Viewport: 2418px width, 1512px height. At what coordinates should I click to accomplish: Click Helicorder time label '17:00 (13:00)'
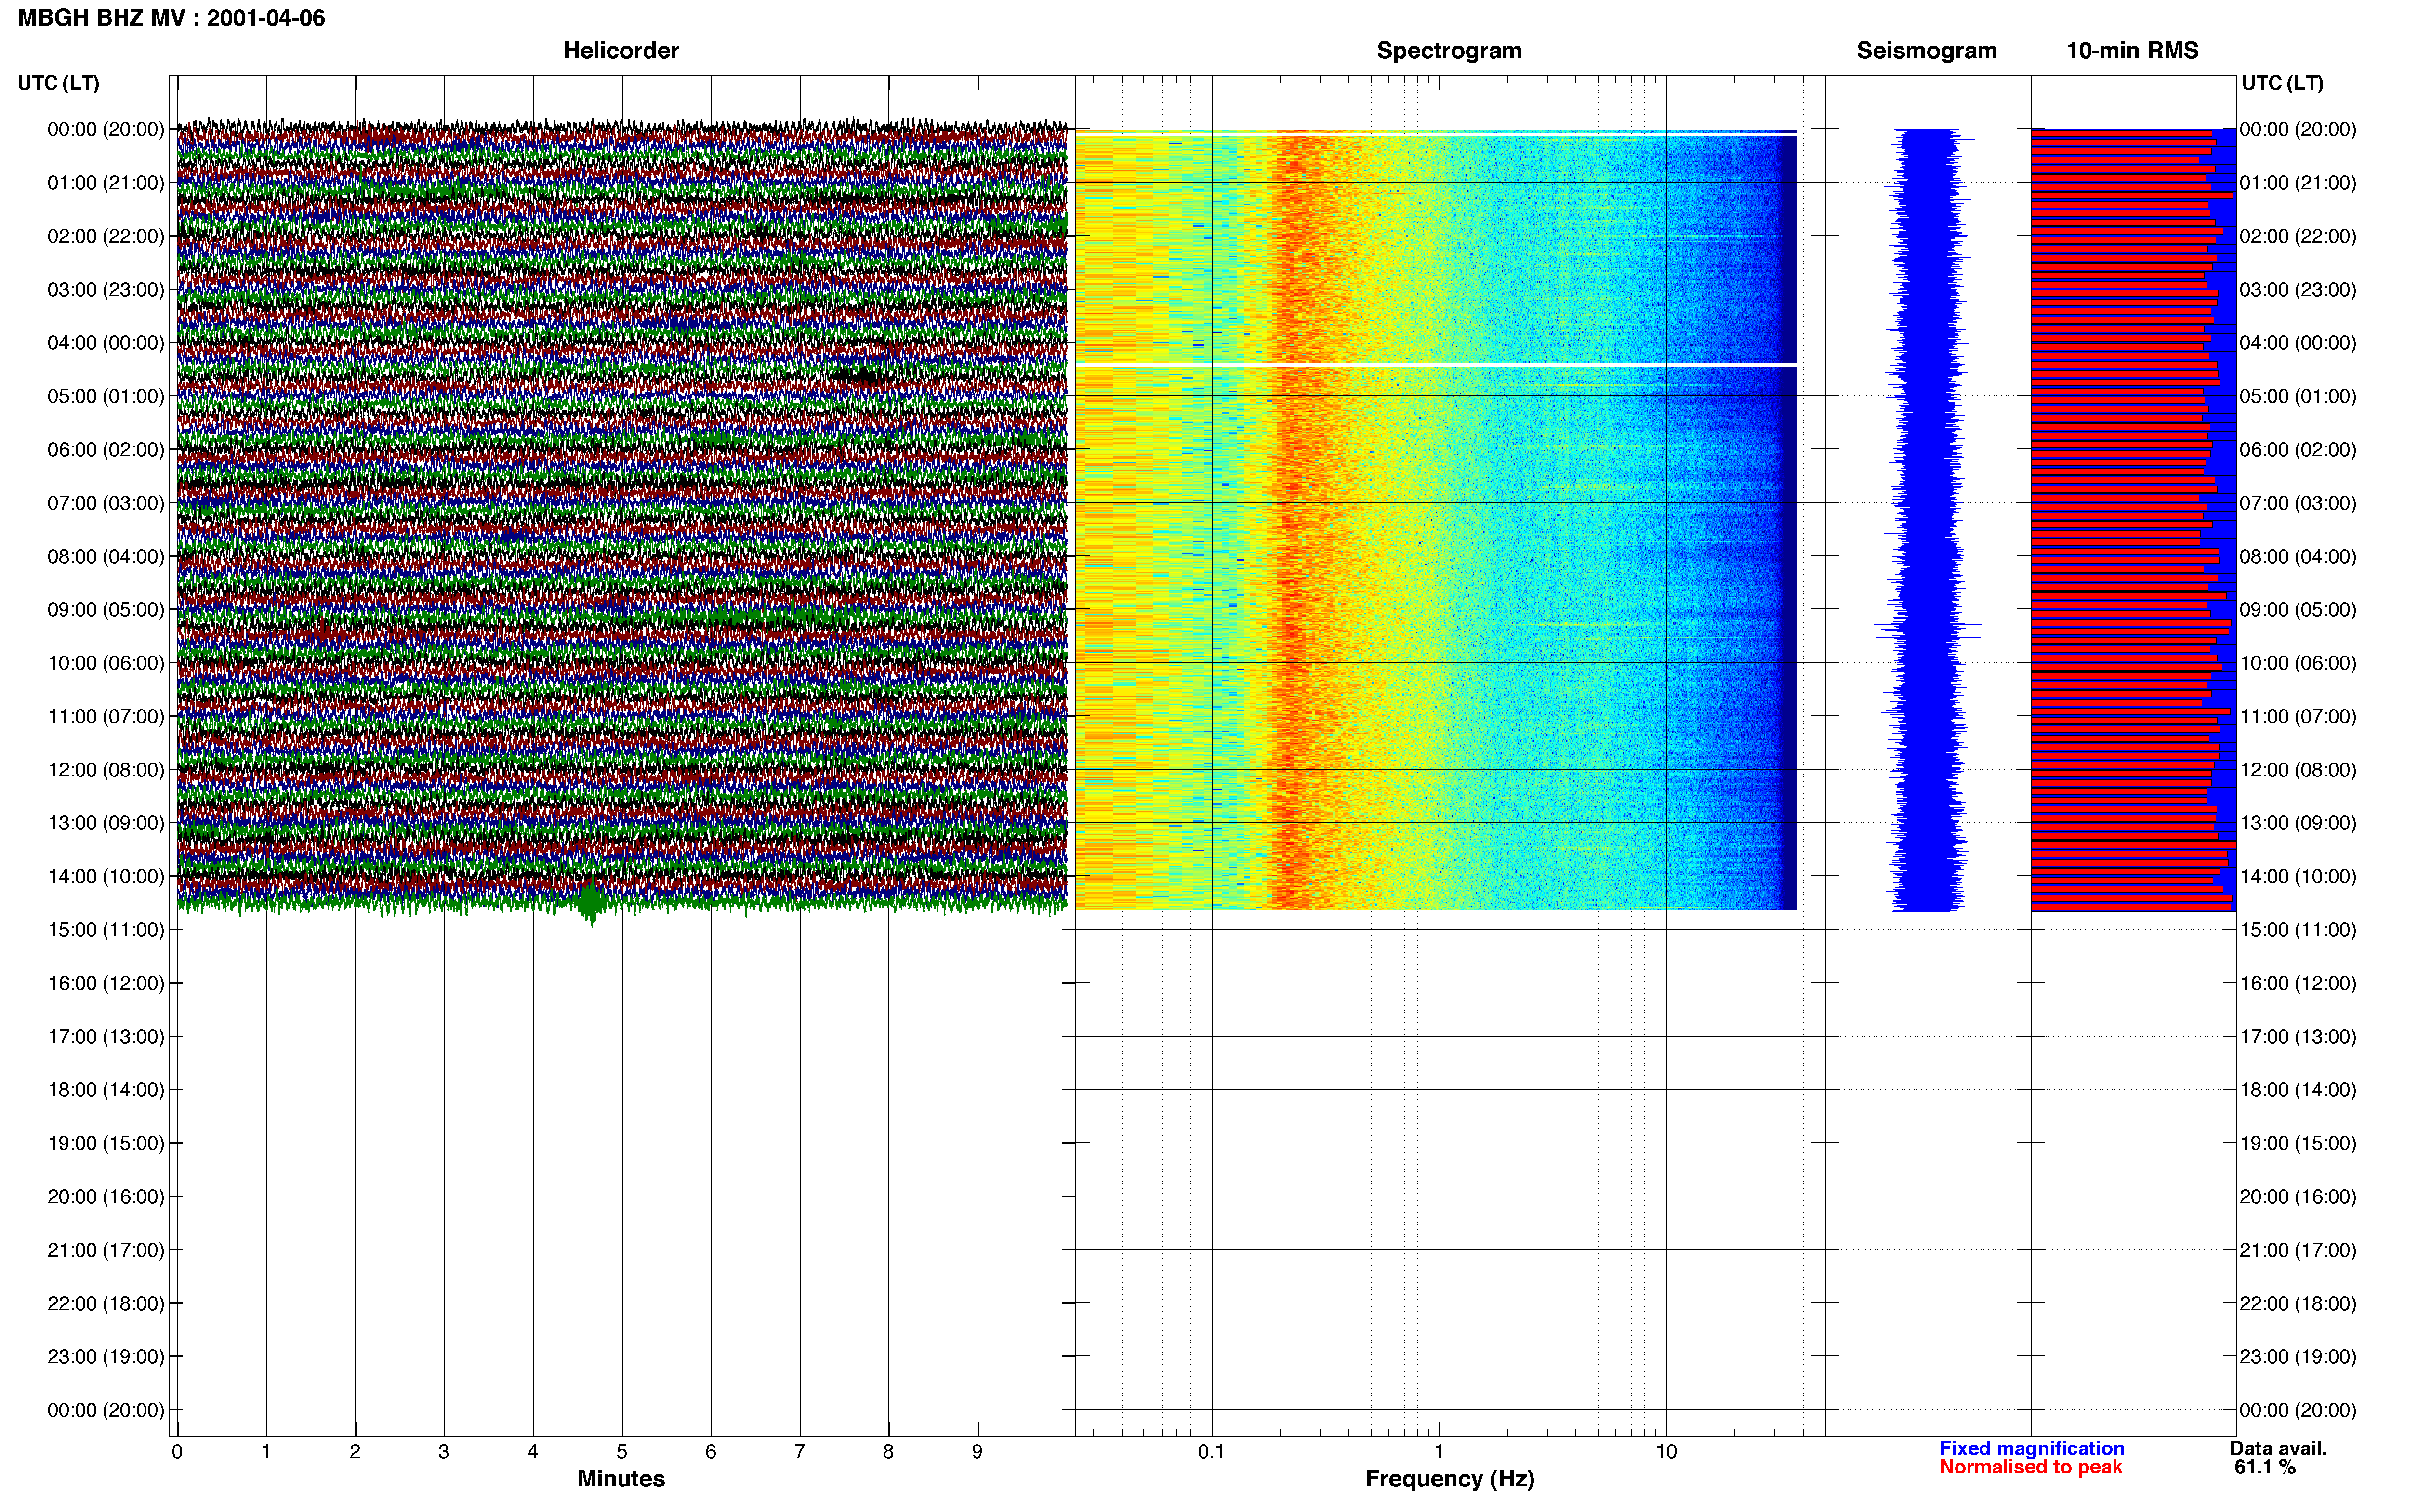[x=106, y=1037]
